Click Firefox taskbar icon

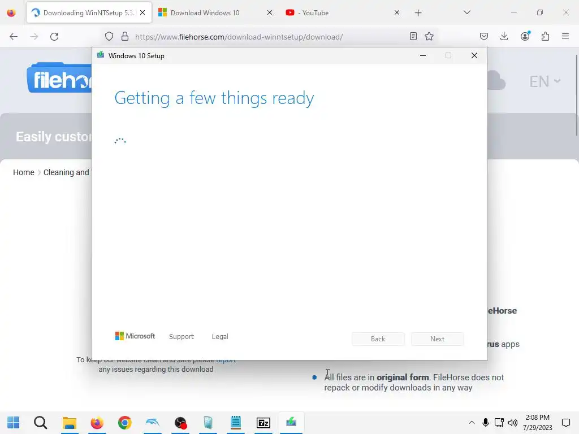pyautogui.click(x=97, y=423)
